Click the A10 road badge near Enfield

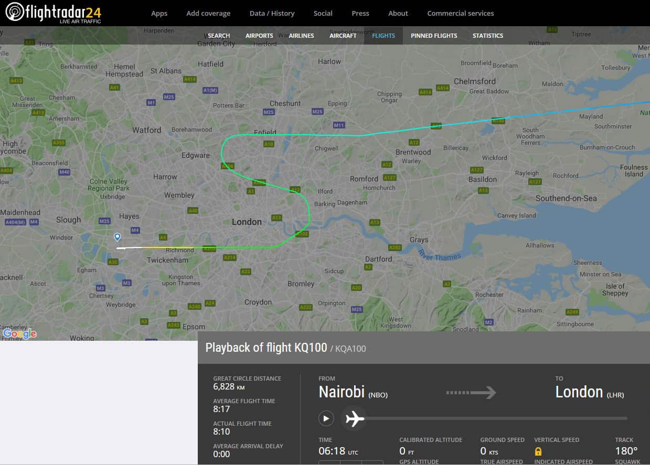pos(269,143)
